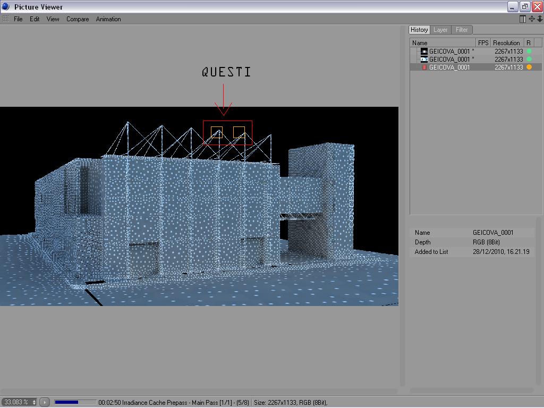Click the 'Size: 2267x1133, RGB (8Bit),' status text
544x408 pixels.
tap(291, 403)
